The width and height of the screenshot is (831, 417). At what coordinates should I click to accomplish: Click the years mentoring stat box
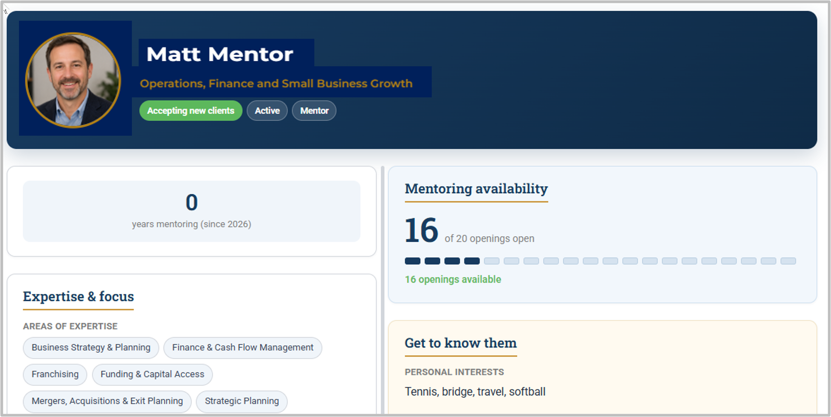191,211
